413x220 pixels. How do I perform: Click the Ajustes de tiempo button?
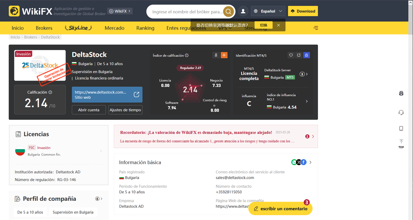click(x=125, y=110)
